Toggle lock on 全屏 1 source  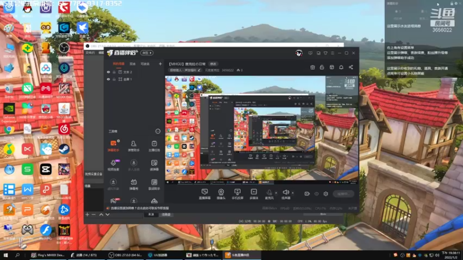tap(114, 79)
